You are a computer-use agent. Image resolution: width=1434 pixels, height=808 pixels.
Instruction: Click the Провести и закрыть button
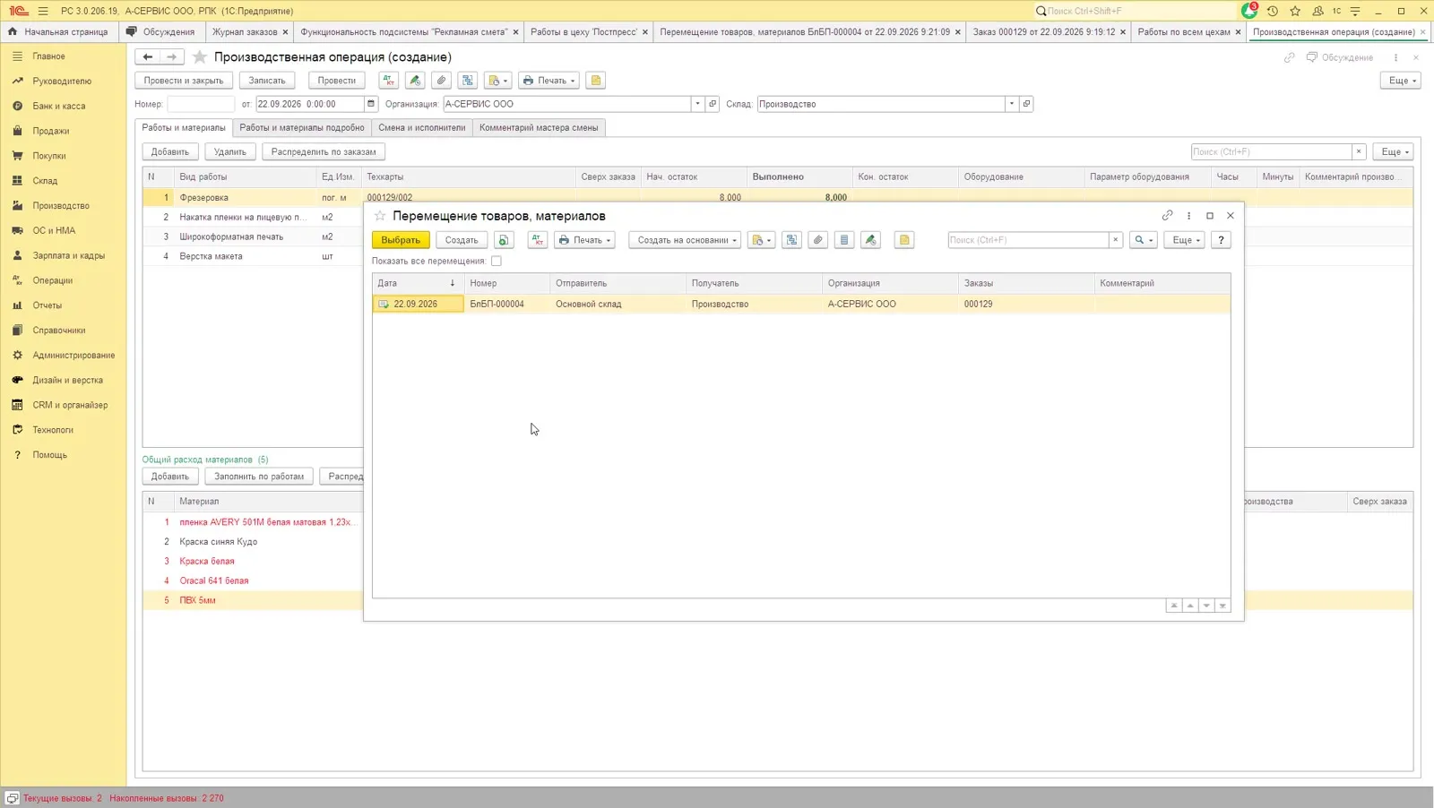coord(184,81)
